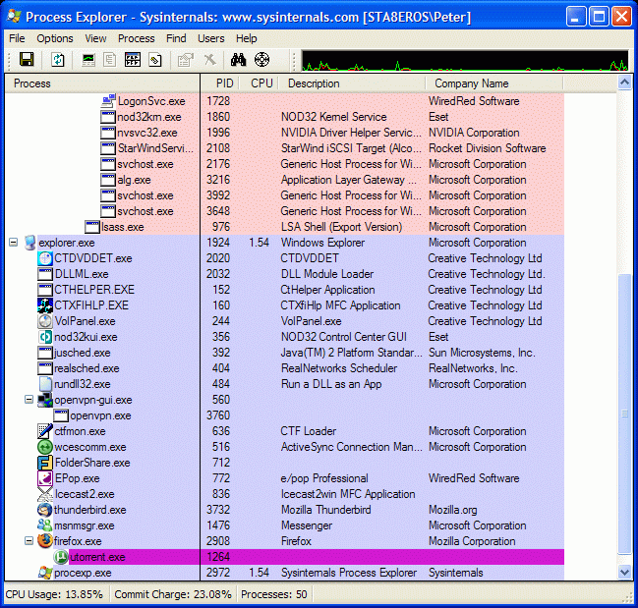The height and width of the screenshot is (608, 638).
Task: Click the firefox.exe icon
Action: tap(45, 541)
